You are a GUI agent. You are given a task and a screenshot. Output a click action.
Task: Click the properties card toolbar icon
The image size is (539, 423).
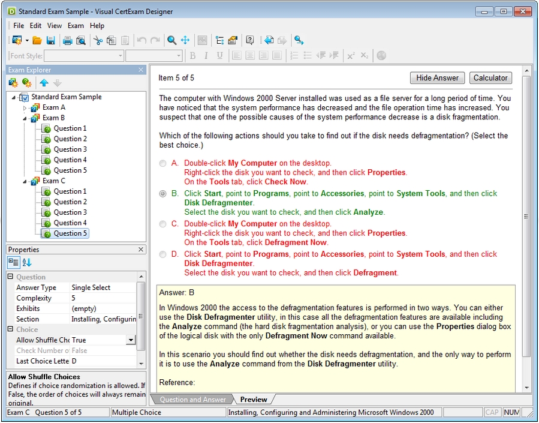click(233, 41)
